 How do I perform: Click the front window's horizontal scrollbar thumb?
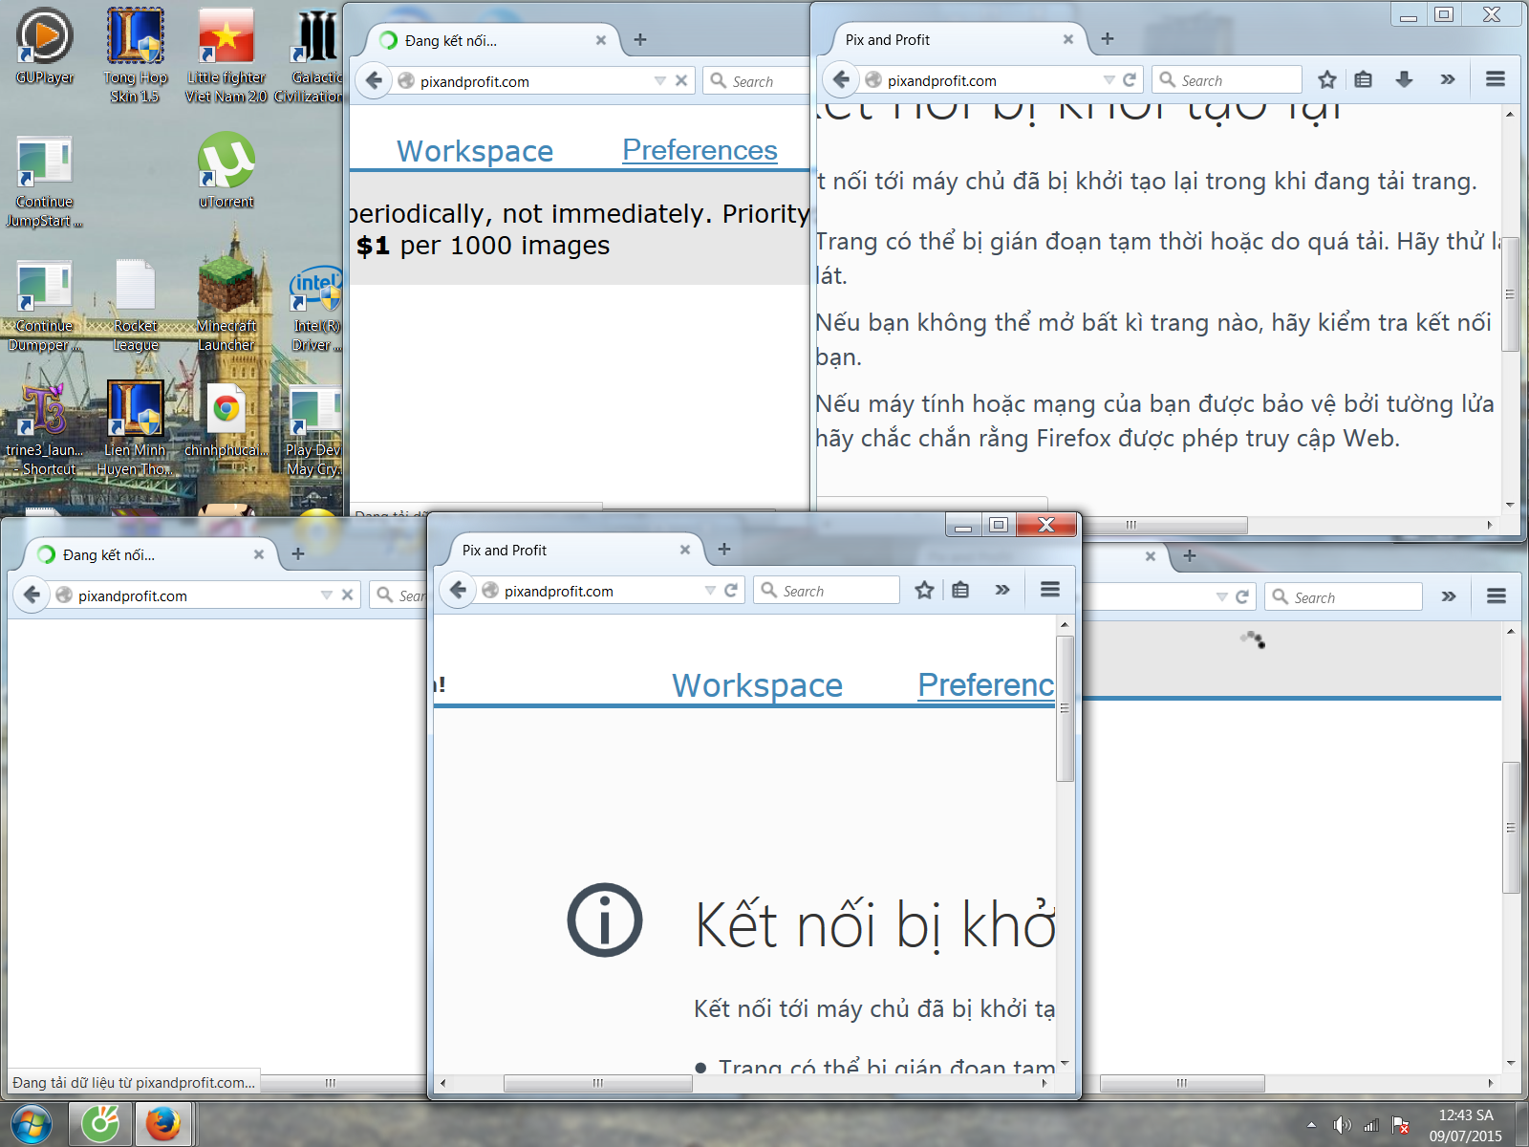tap(598, 1083)
